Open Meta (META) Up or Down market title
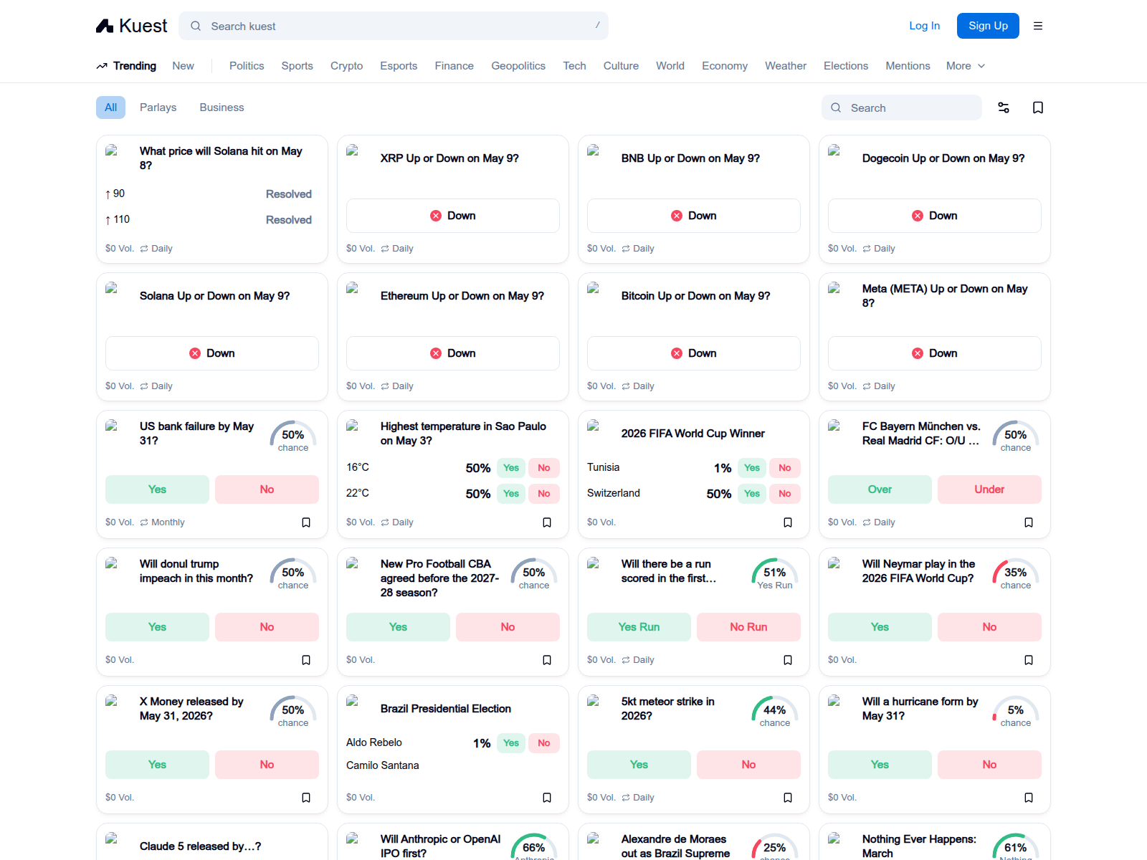Screen dimensions: 1147x860 (945, 296)
